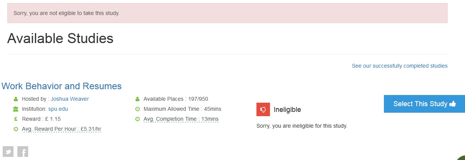
Task: Click the clock icon beside Maximum Allowed Time
Action: [x=137, y=109]
